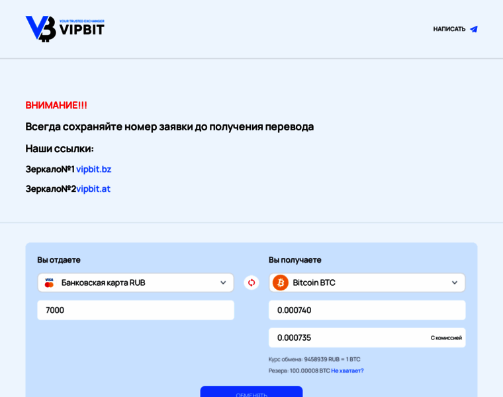Image resolution: width=503 pixels, height=397 pixels.
Task: Click the Не хватает? link
Action: (347, 371)
